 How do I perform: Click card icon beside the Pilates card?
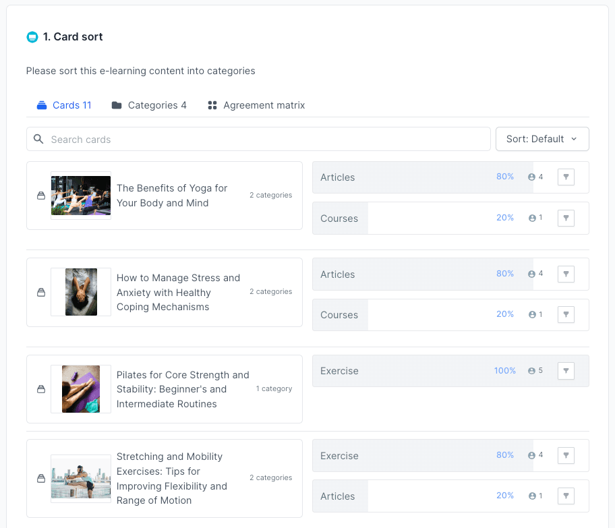[x=40, y=389]
